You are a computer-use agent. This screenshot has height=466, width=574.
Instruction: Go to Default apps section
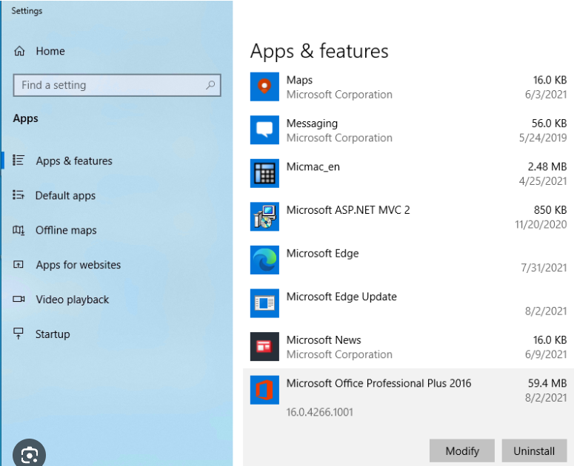[65, 195]
